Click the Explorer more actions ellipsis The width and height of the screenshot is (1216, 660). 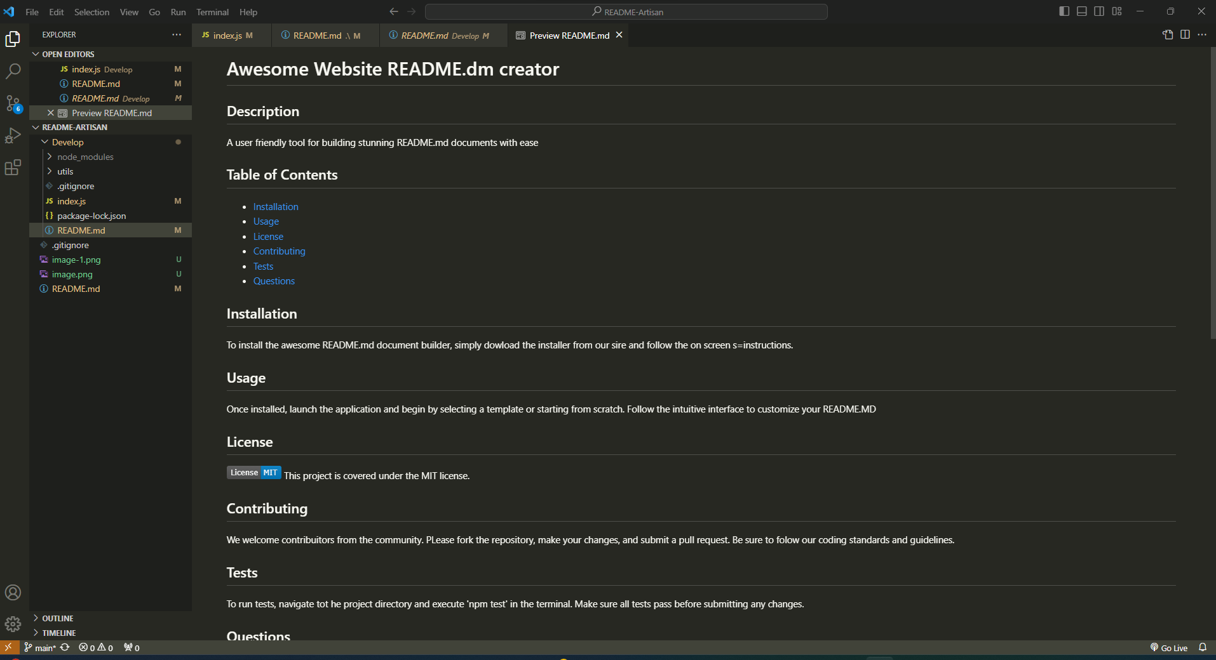pos(177,35)
